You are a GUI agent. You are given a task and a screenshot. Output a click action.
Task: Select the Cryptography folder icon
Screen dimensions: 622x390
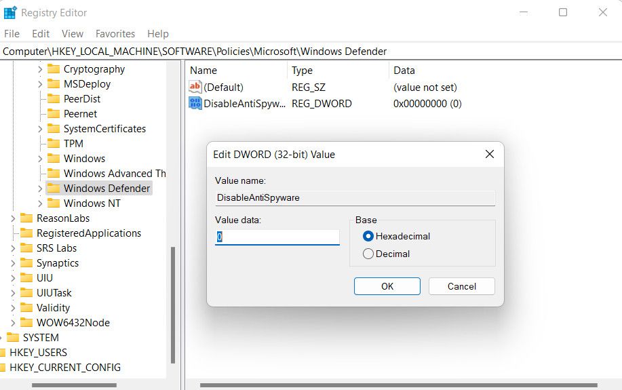[x=53, y=69]
